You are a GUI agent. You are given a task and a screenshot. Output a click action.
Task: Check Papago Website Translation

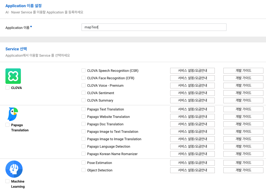tap(84, 116)
